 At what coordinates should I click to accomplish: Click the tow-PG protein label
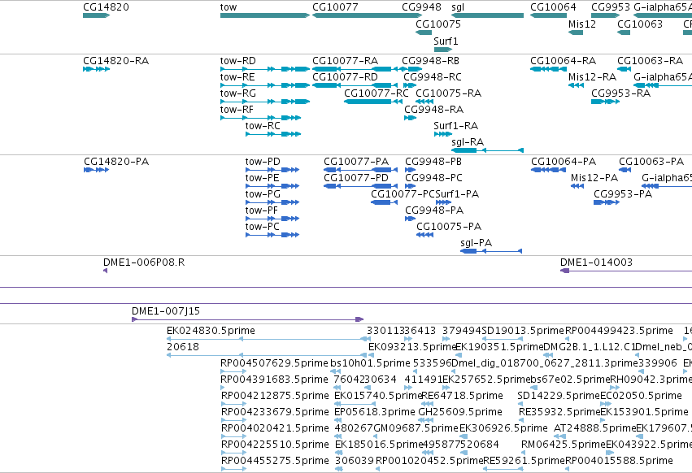pos(263,194)
